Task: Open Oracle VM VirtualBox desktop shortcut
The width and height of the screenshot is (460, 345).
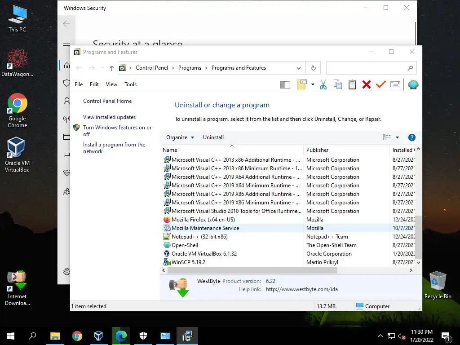Action: tap(17, 155)
